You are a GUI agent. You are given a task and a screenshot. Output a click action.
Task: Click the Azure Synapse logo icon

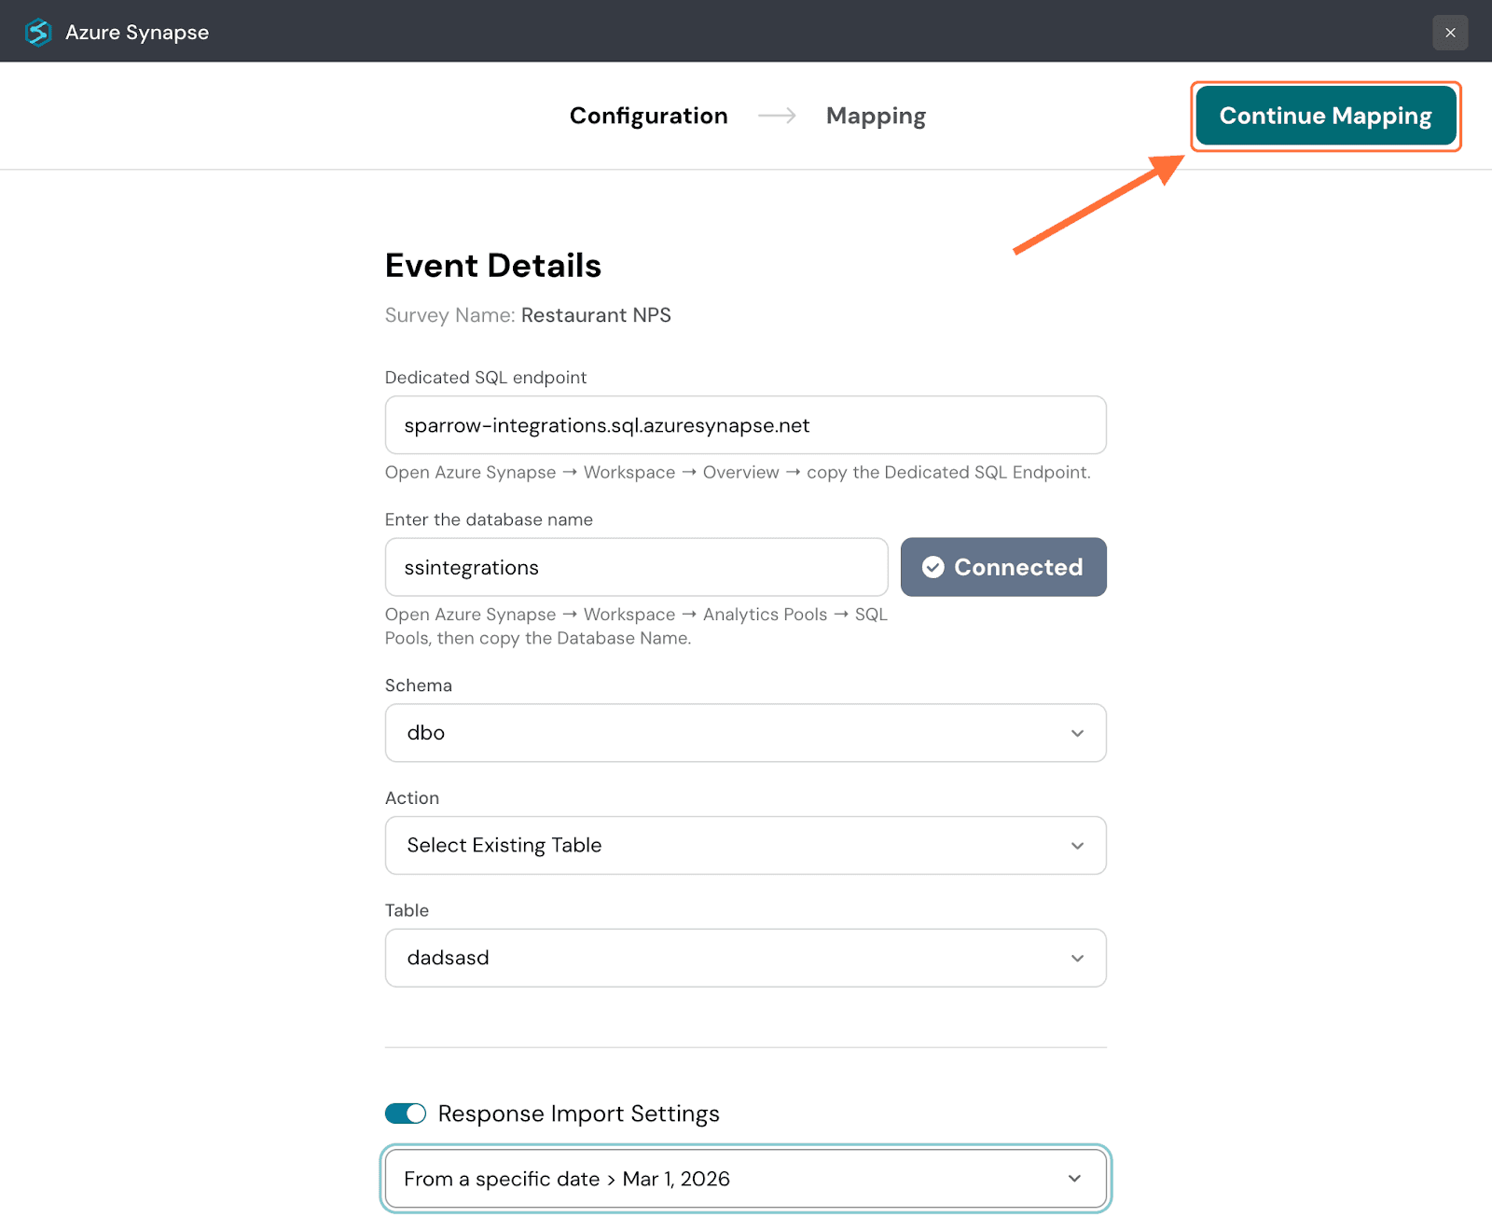(x=38, y=32)
